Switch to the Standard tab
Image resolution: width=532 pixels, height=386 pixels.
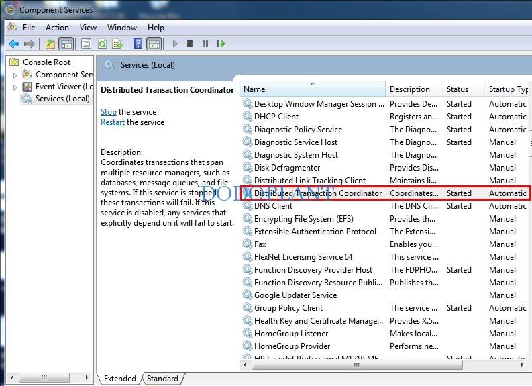pyautogui.click(x=162, y=378)
